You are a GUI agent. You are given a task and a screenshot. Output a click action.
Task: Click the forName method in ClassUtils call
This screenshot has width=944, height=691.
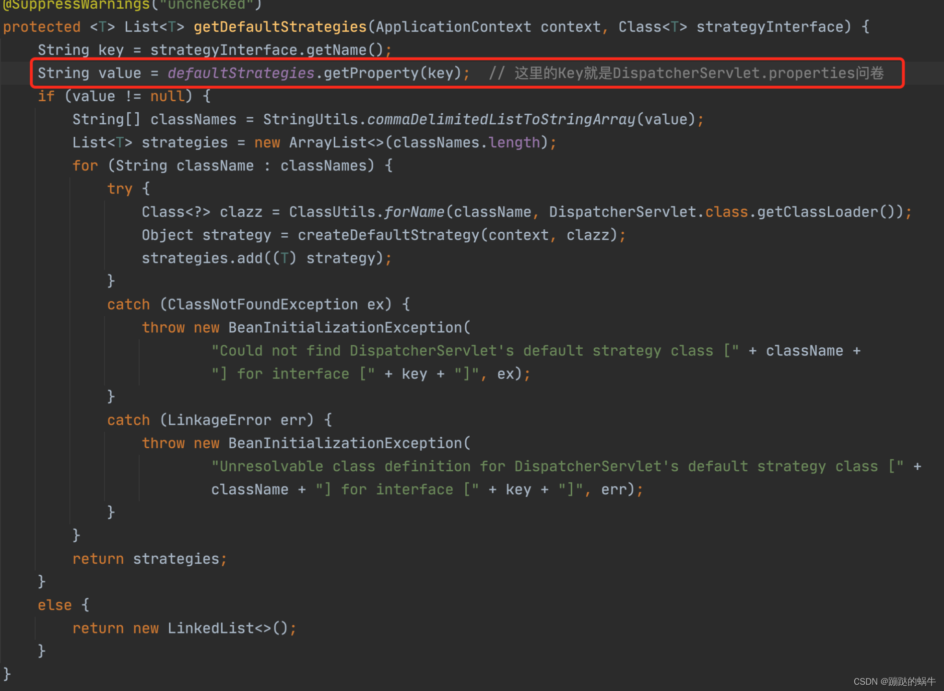coord(414,212)
